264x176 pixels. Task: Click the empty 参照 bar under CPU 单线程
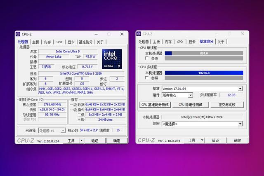point(204,58)
